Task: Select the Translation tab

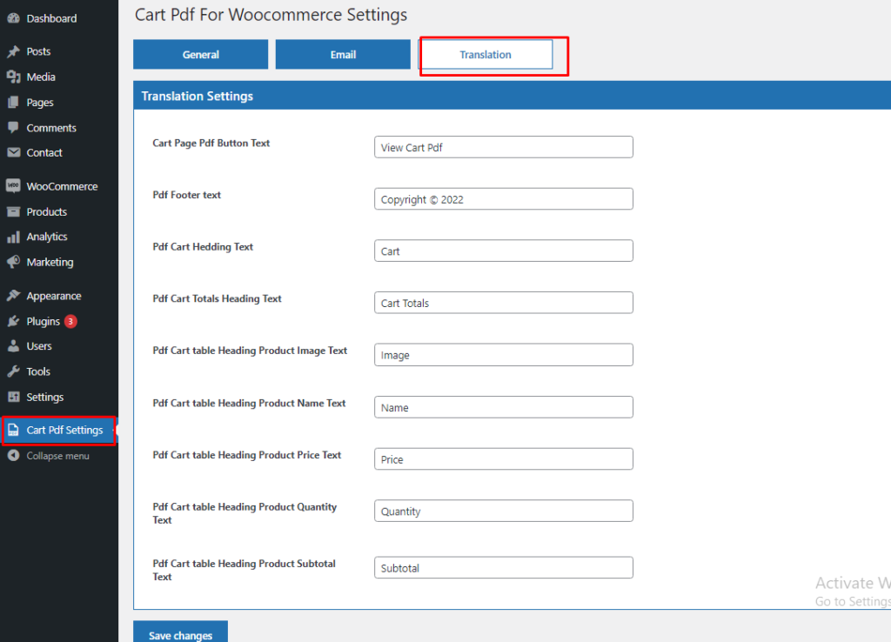Action: (x=486, y=55)
